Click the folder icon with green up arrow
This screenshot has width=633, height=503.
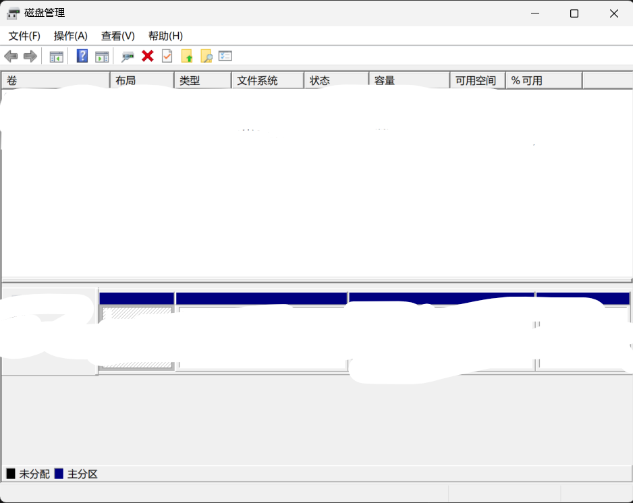188,56
